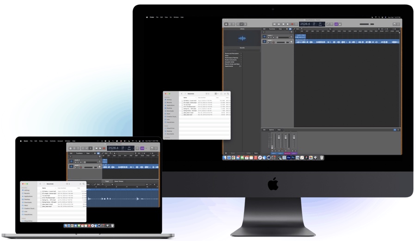Open After Effects in the iMac Dock

(288, 158)
